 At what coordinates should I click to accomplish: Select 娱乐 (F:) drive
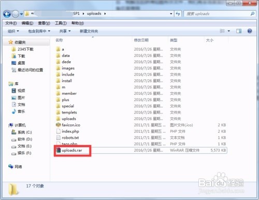coord(24,153)
